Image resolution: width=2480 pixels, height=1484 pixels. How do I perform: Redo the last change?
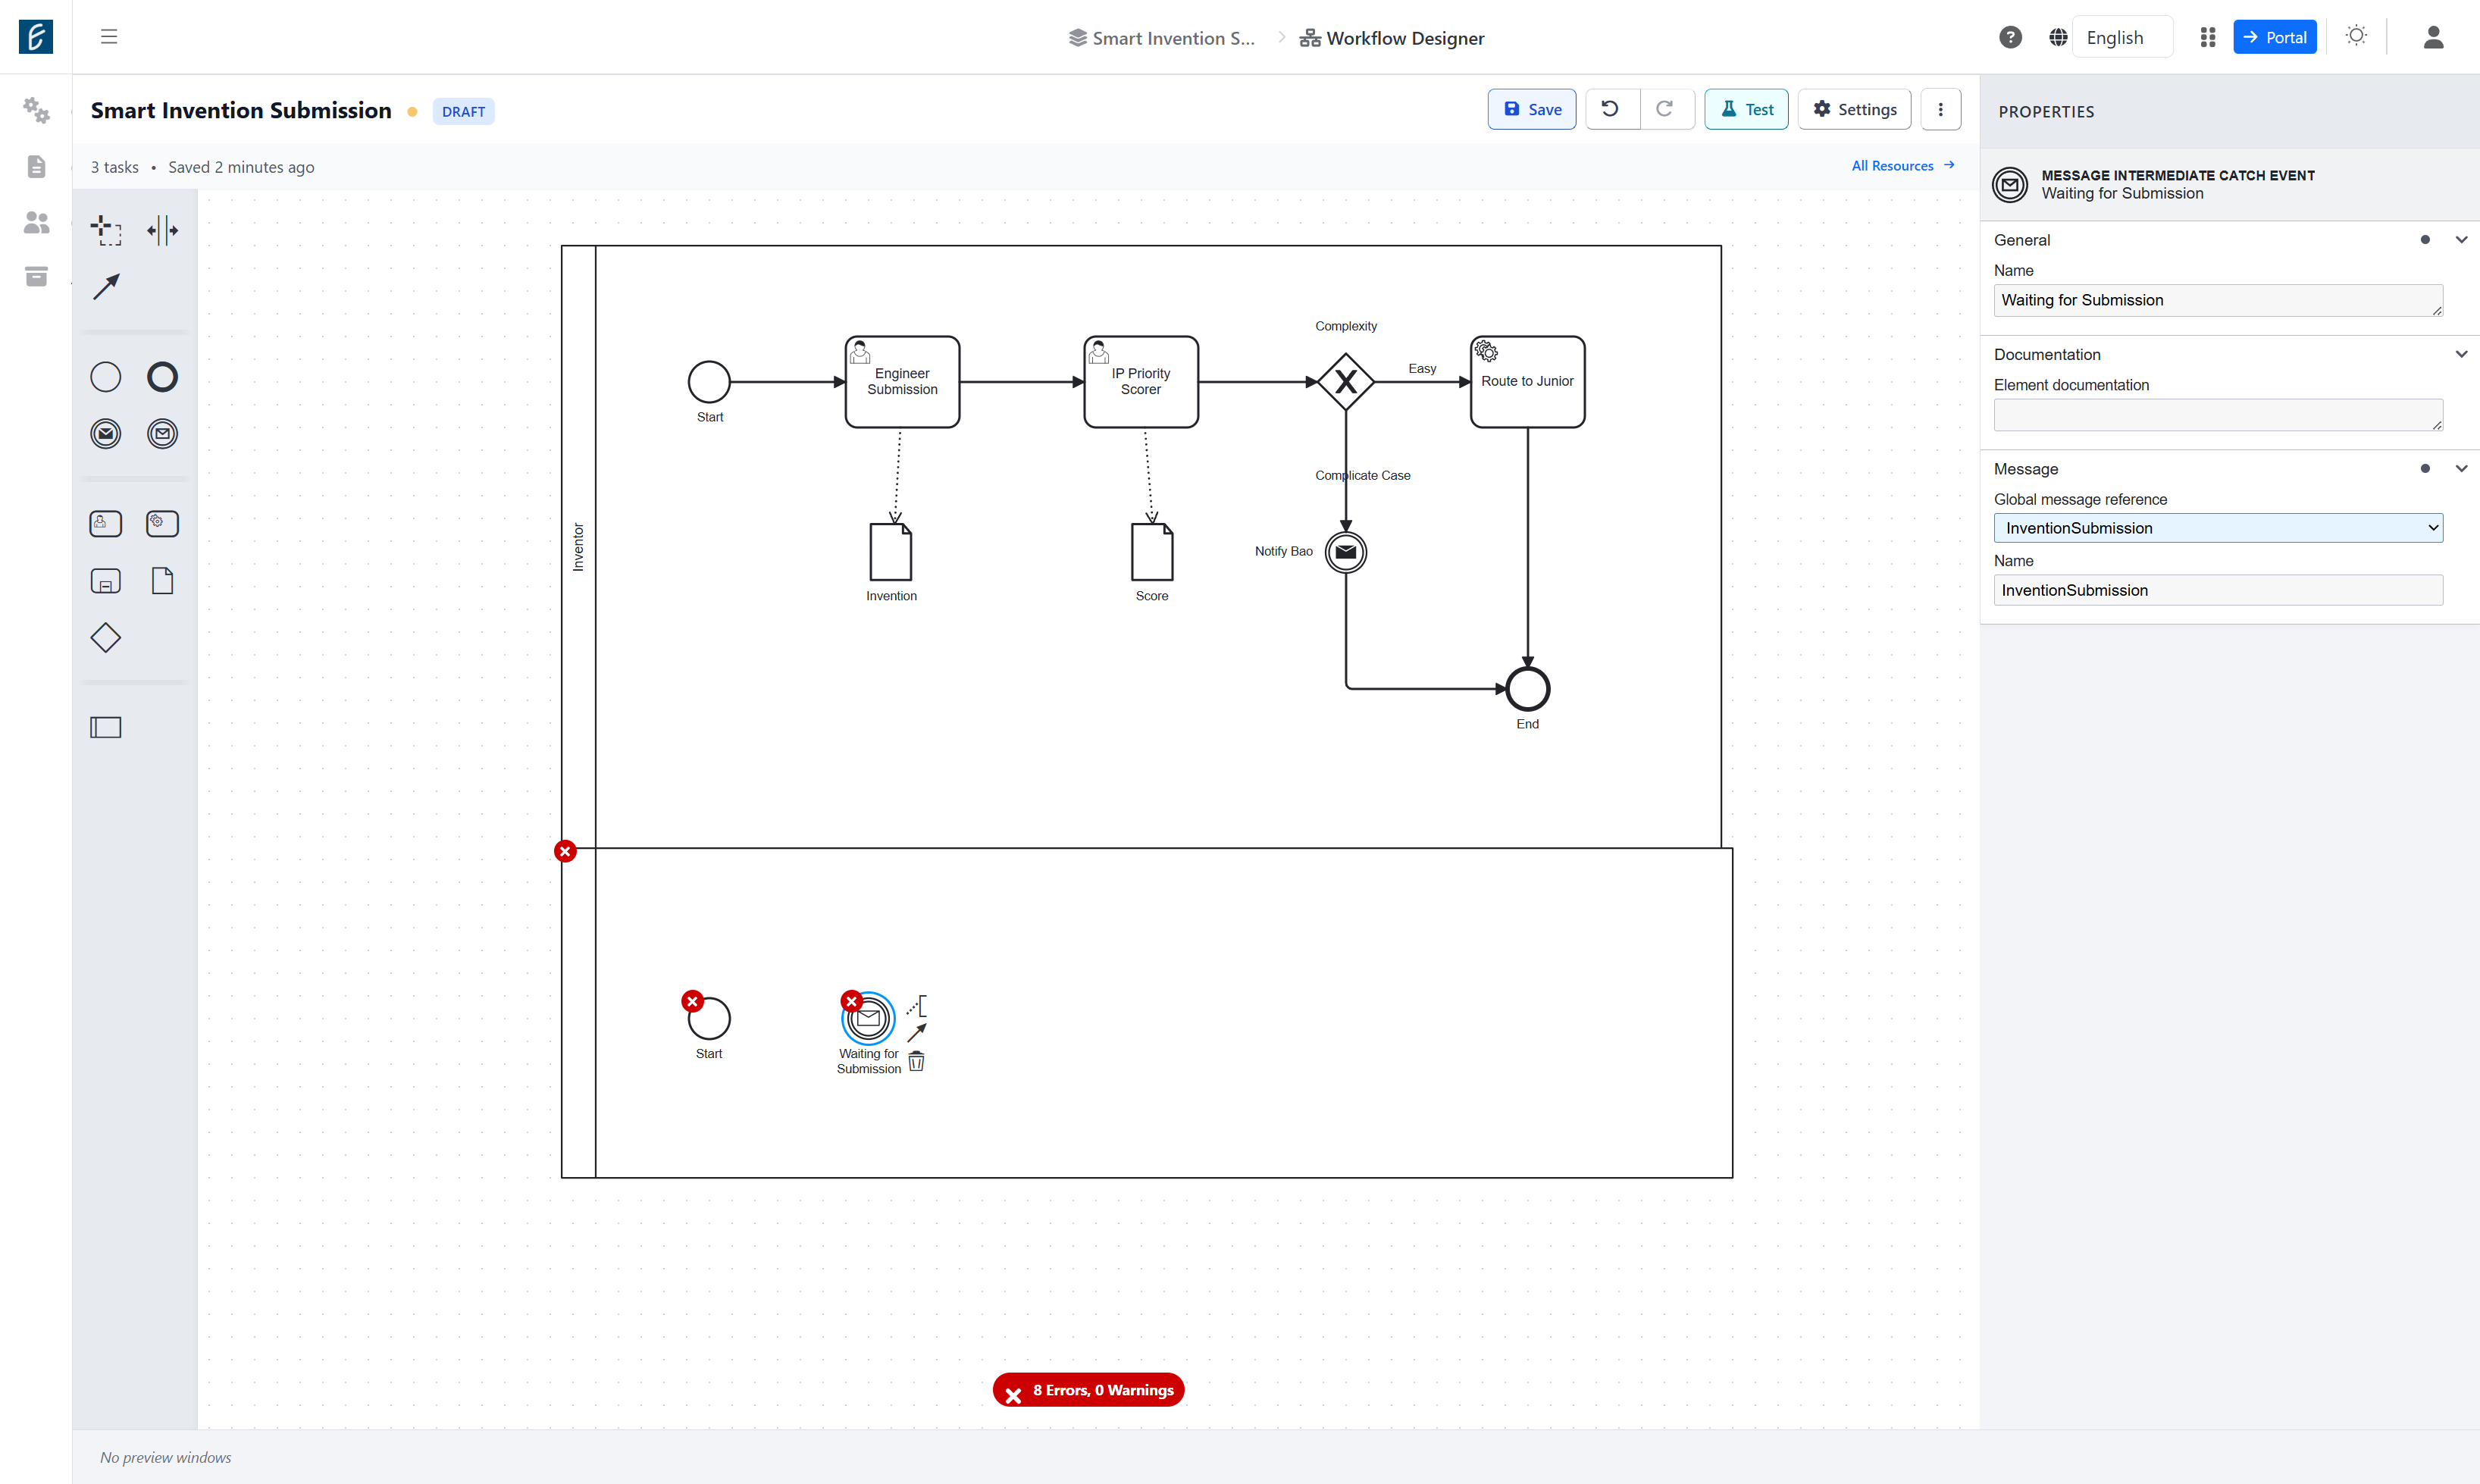(1666, 110)
